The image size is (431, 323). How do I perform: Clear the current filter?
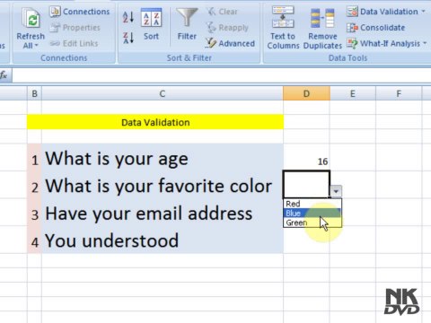tap(223, 12)
